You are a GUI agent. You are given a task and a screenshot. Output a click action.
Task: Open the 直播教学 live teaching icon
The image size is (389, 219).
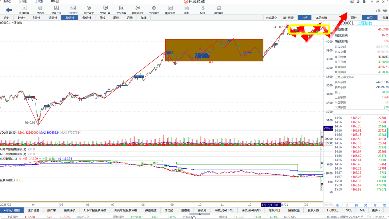24,10
